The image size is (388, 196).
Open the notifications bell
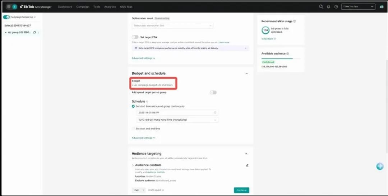328,7
